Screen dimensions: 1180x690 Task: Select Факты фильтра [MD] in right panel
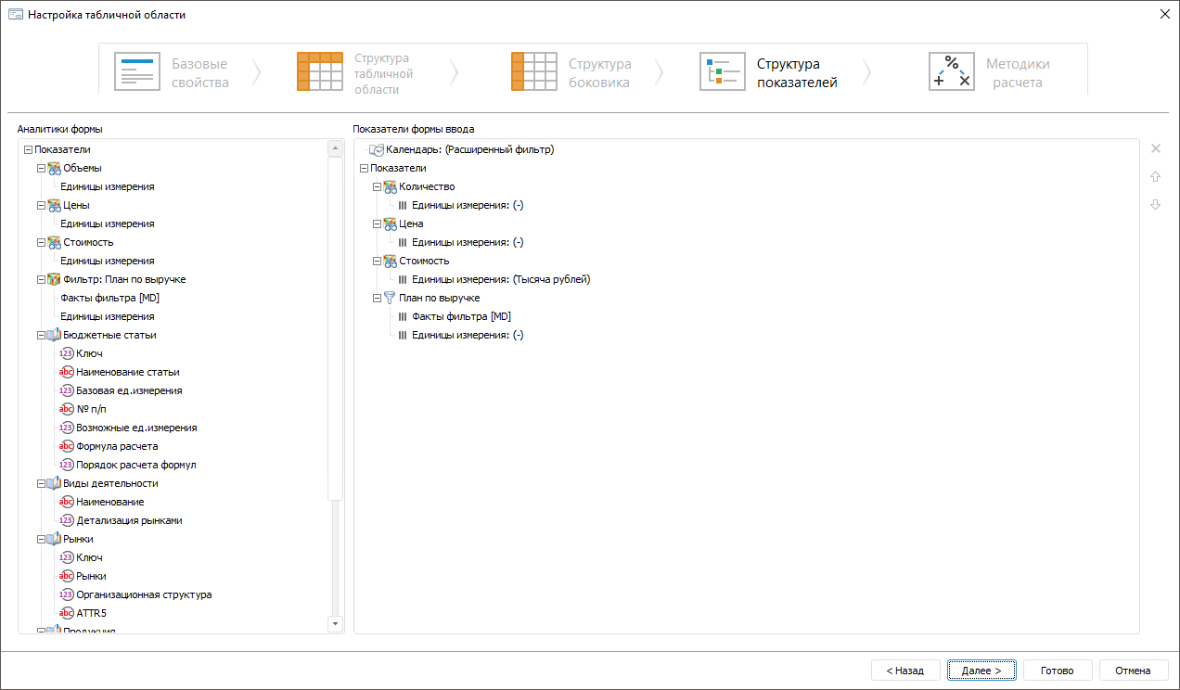click(461, 316)
